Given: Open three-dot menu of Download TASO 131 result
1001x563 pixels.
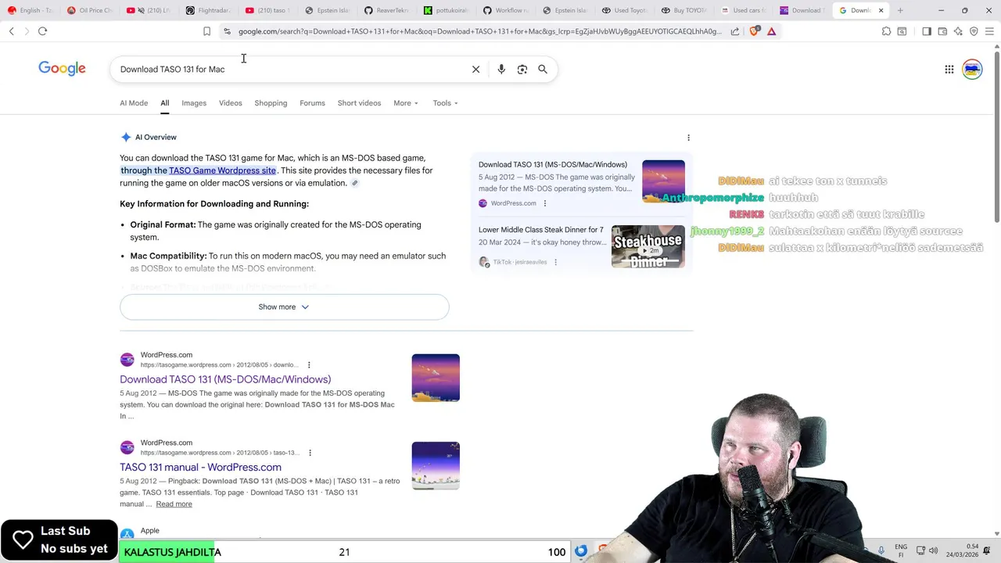Looking at the screenshot, I should (x=309, y=365).
